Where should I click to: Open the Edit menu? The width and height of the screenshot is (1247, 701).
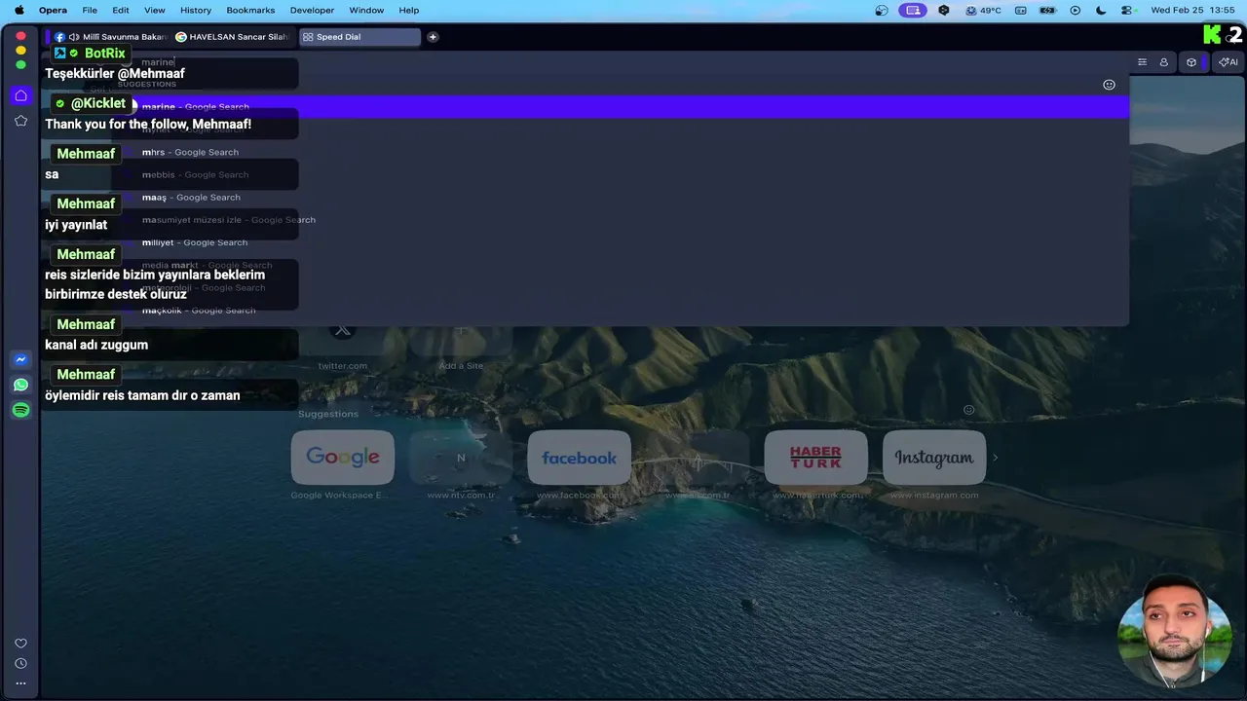(x=121, y=10)
